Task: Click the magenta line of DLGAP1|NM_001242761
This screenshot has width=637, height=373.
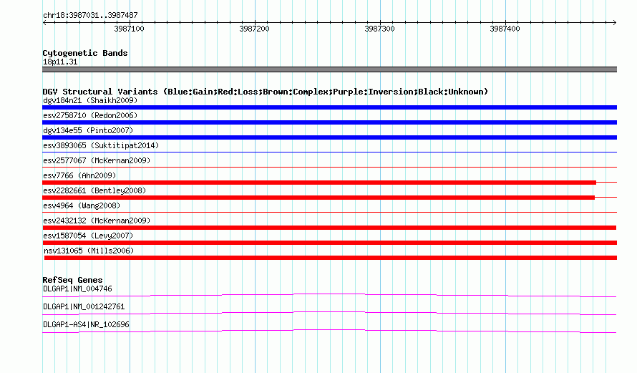Action: (x=329, y=312)
